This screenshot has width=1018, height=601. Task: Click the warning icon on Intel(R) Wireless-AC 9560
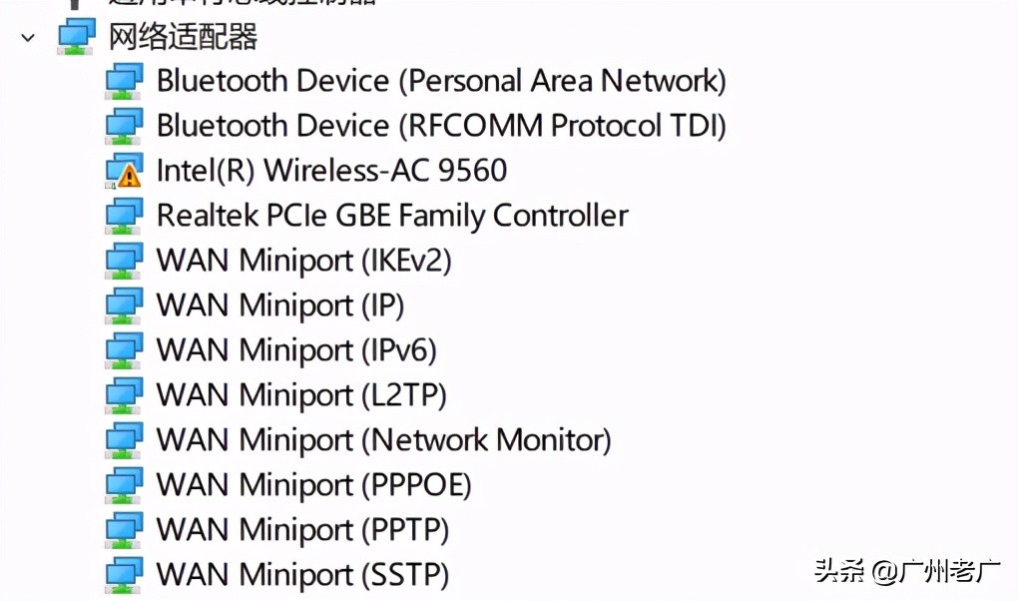pos(128,175)
